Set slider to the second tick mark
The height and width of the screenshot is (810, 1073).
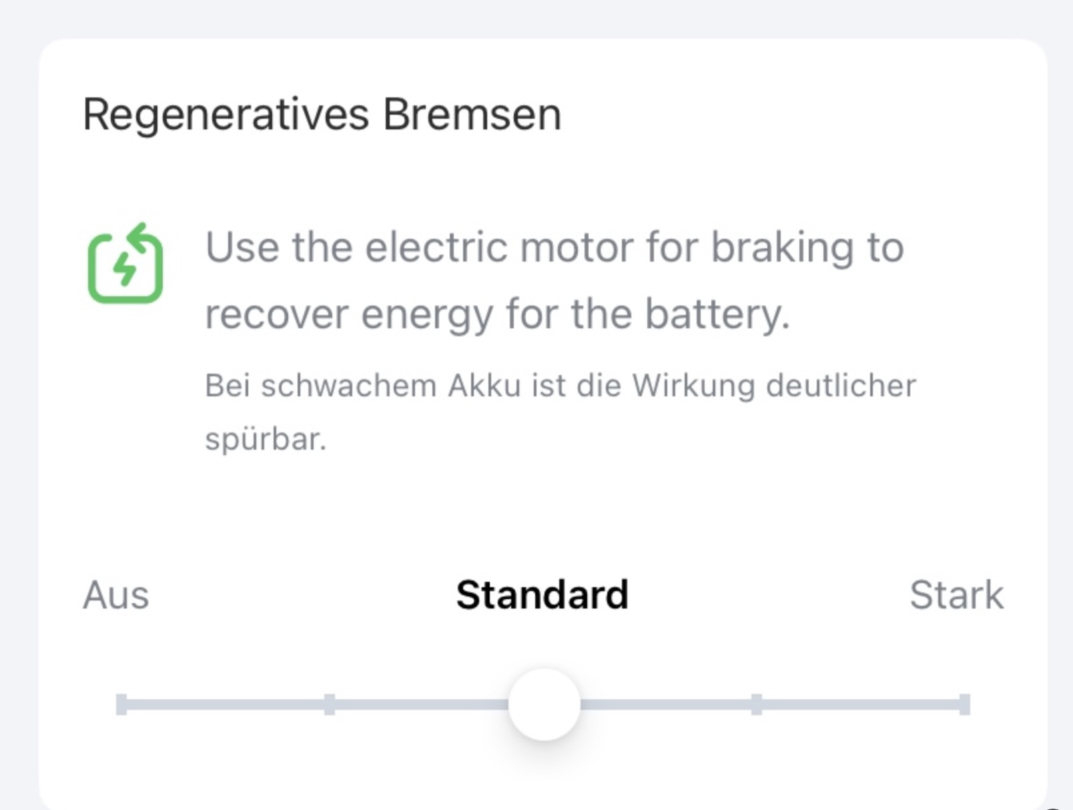tap(330, 705)
